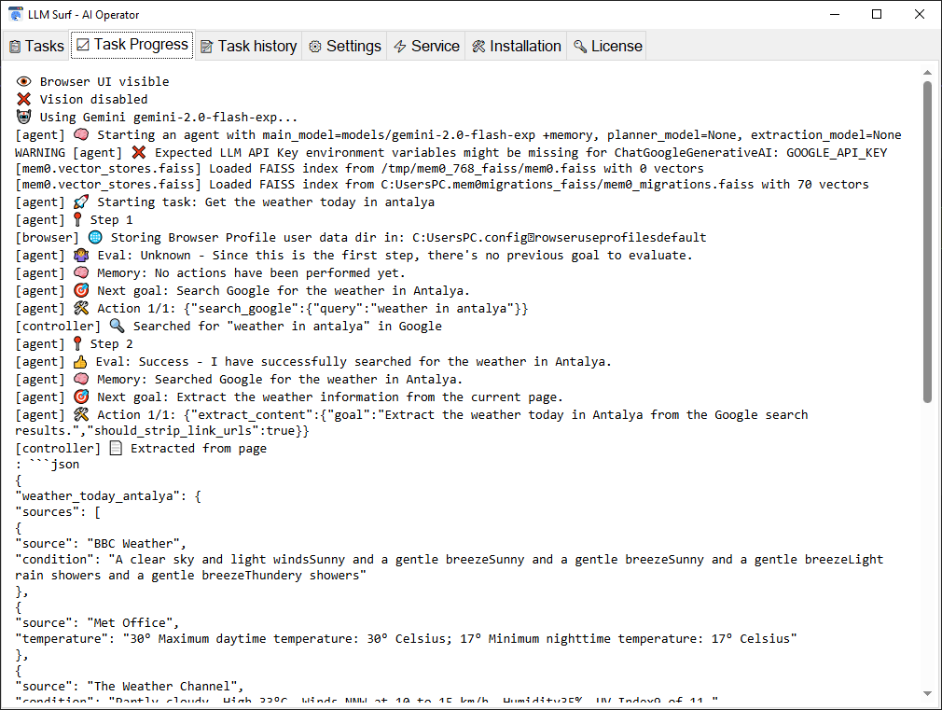The width and height of the screenshot is (942, 710).
Task: Click the LLM Surf title bar icon
Action: click(16, 14)
